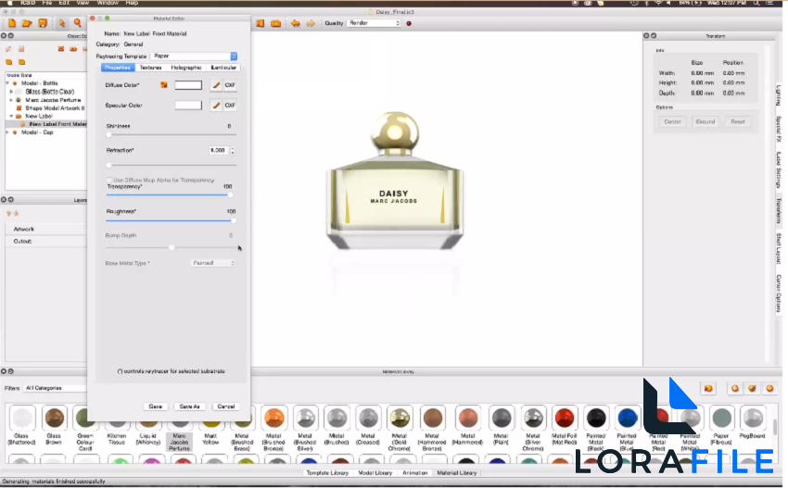Open the Help menu
Viewport: 788px width, 488px height.
(132, 3)
